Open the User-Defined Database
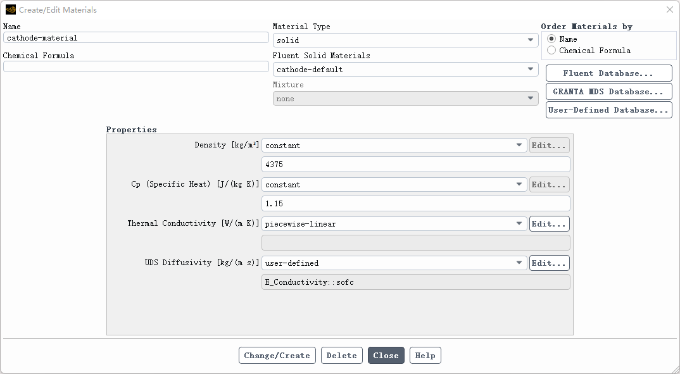680x374 pixels. [x=608, y=110]
